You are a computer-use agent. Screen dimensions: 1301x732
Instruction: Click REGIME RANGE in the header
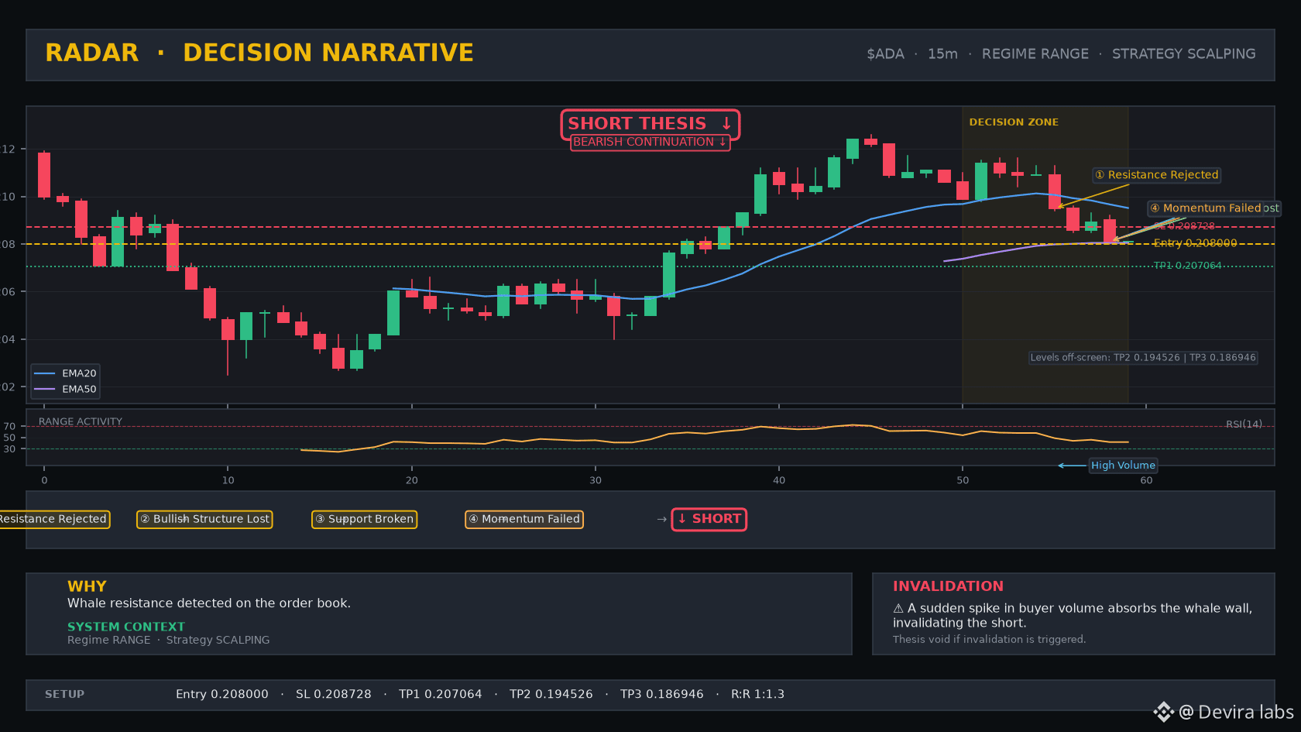[1035, 54]
